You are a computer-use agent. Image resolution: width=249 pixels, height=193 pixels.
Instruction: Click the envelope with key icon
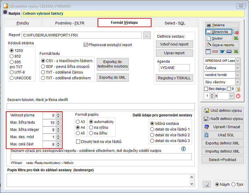click(238, 89)
